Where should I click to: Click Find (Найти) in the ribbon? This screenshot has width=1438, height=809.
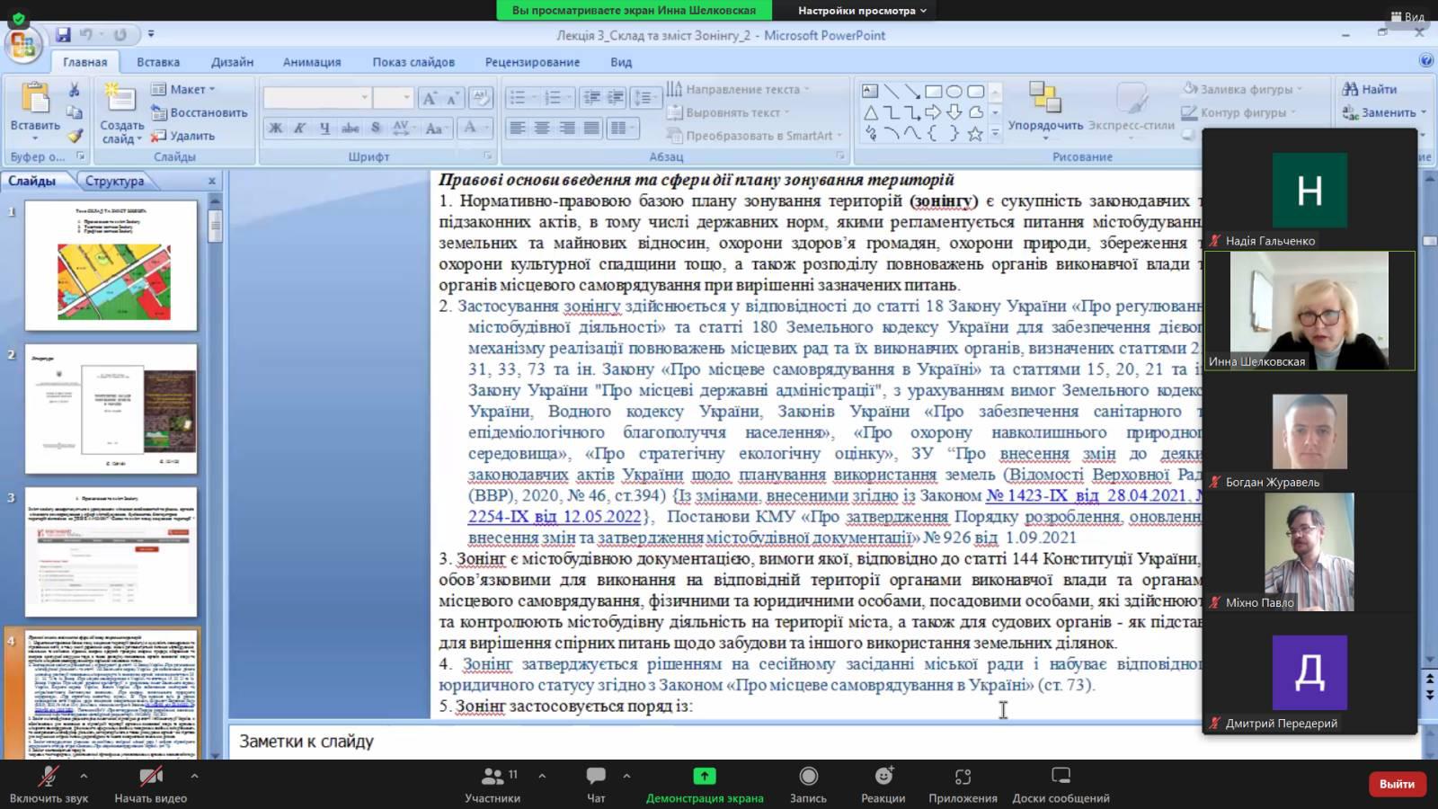click(x=1370, y=89)
